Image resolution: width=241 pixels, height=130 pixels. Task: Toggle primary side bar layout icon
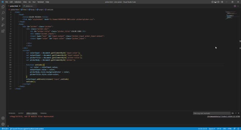click(212, 2)
